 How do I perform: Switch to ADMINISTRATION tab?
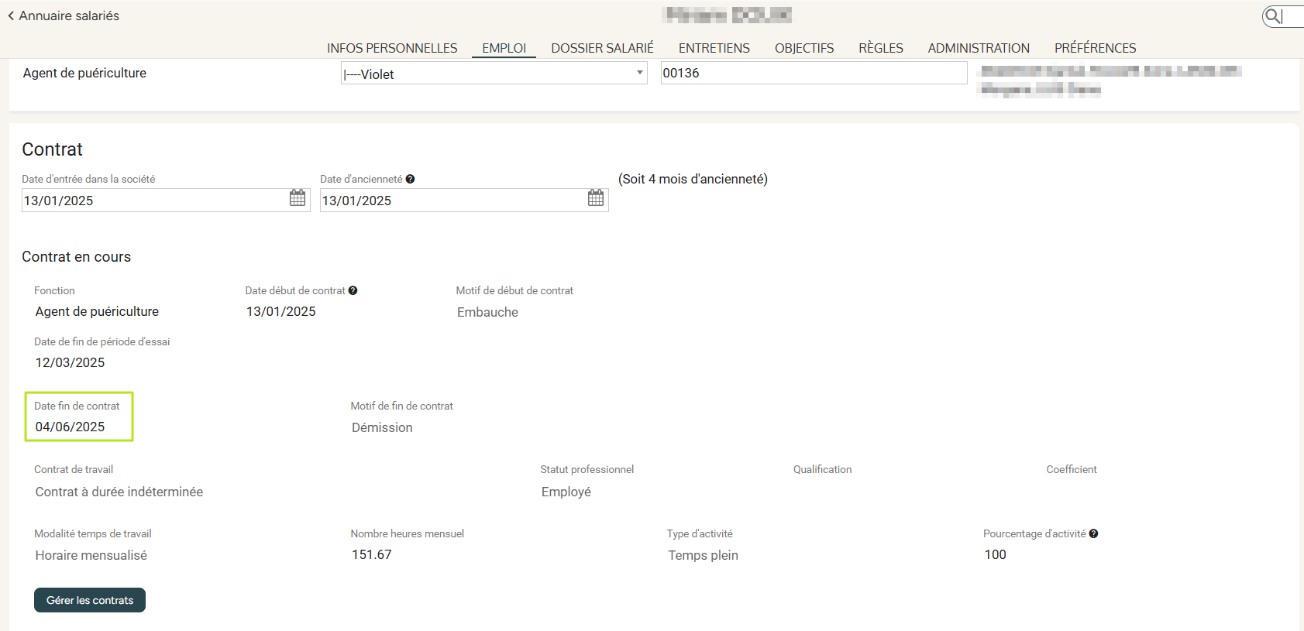click(979, 48)
